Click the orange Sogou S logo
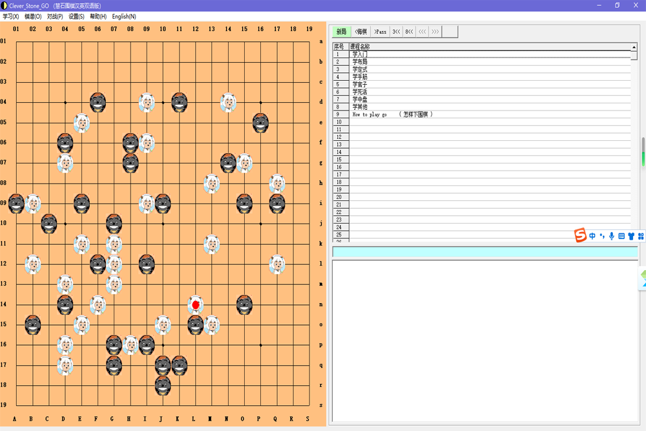Screen dimensions: 646x431 (x=580, y=235)
